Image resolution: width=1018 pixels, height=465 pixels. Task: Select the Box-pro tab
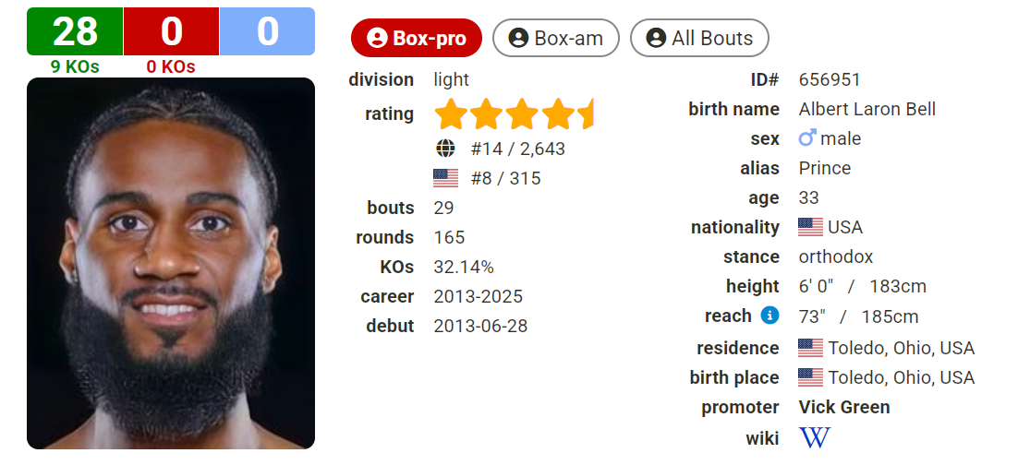pyautogui.click(x=417, y=38)
